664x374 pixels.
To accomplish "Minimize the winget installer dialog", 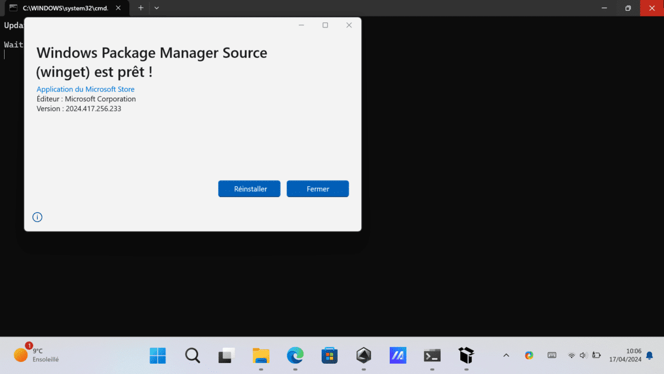I will tap(302, 25).
